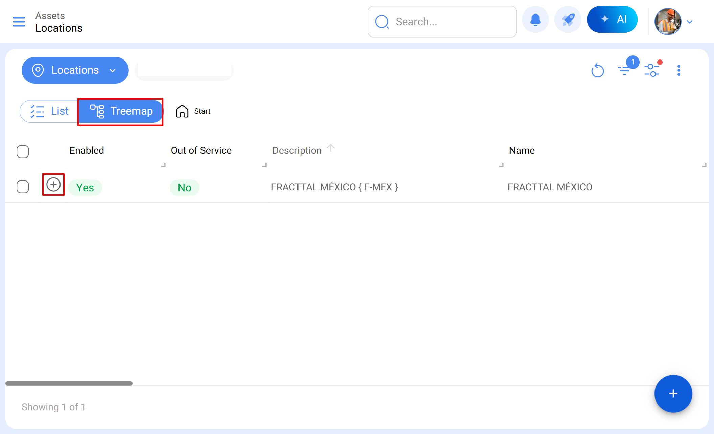Sort by the Description column header
This screenshot has width=714, height=434.
[x=297, y=150]
